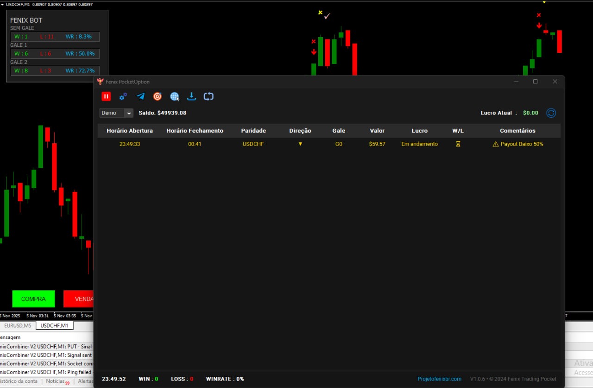Open the Notícias terminal tab

click(x=55, y=381)
